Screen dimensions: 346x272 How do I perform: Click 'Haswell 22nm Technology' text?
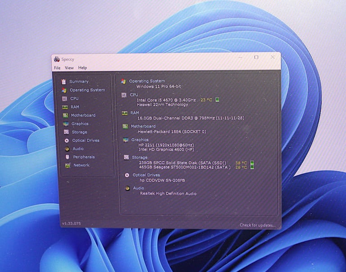[162, 104]
